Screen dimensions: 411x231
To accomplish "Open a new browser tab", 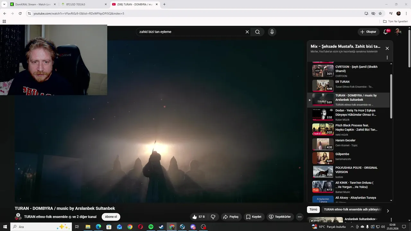I will (164, 4).
